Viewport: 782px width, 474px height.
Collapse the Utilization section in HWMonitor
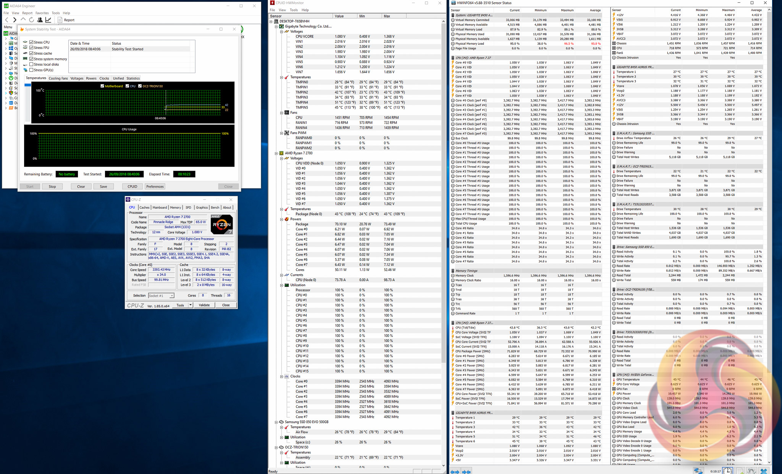[x=282, y=285]
